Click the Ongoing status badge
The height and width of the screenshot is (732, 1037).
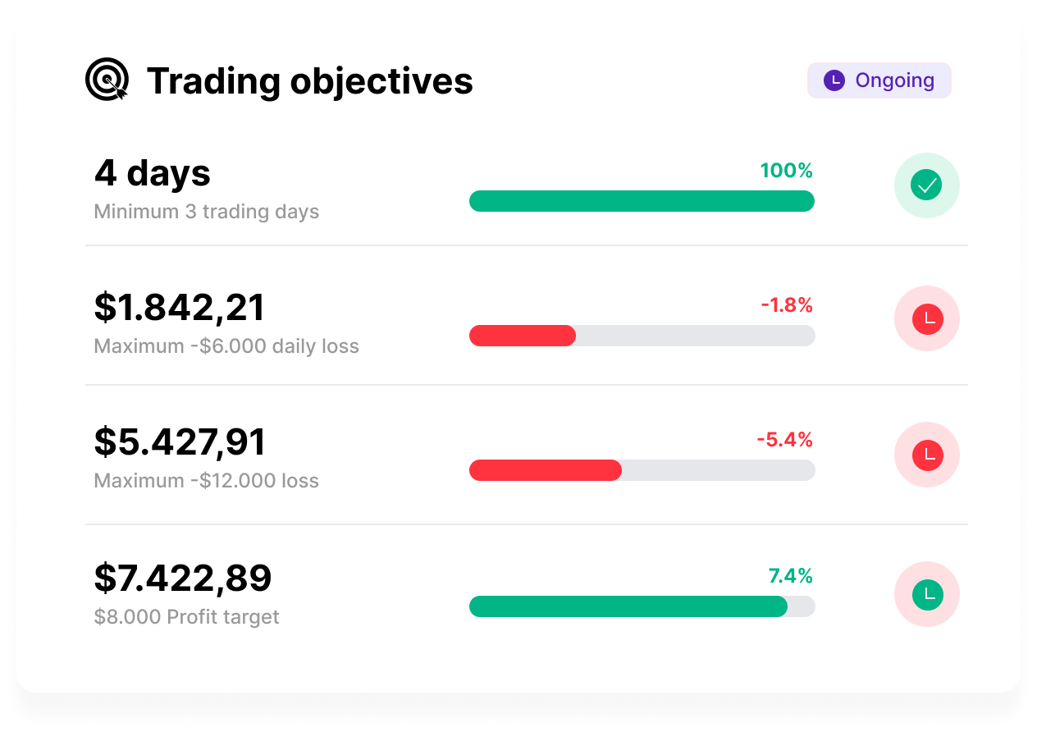[x=879, y=80]
